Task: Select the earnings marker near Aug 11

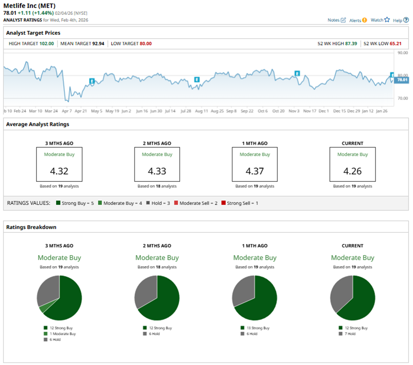Action: point(197,80)
